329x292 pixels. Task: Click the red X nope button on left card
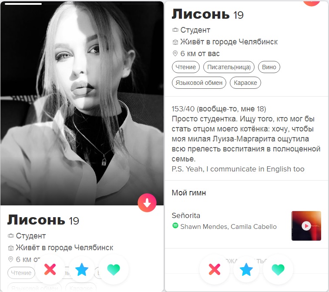click(50, 269)
